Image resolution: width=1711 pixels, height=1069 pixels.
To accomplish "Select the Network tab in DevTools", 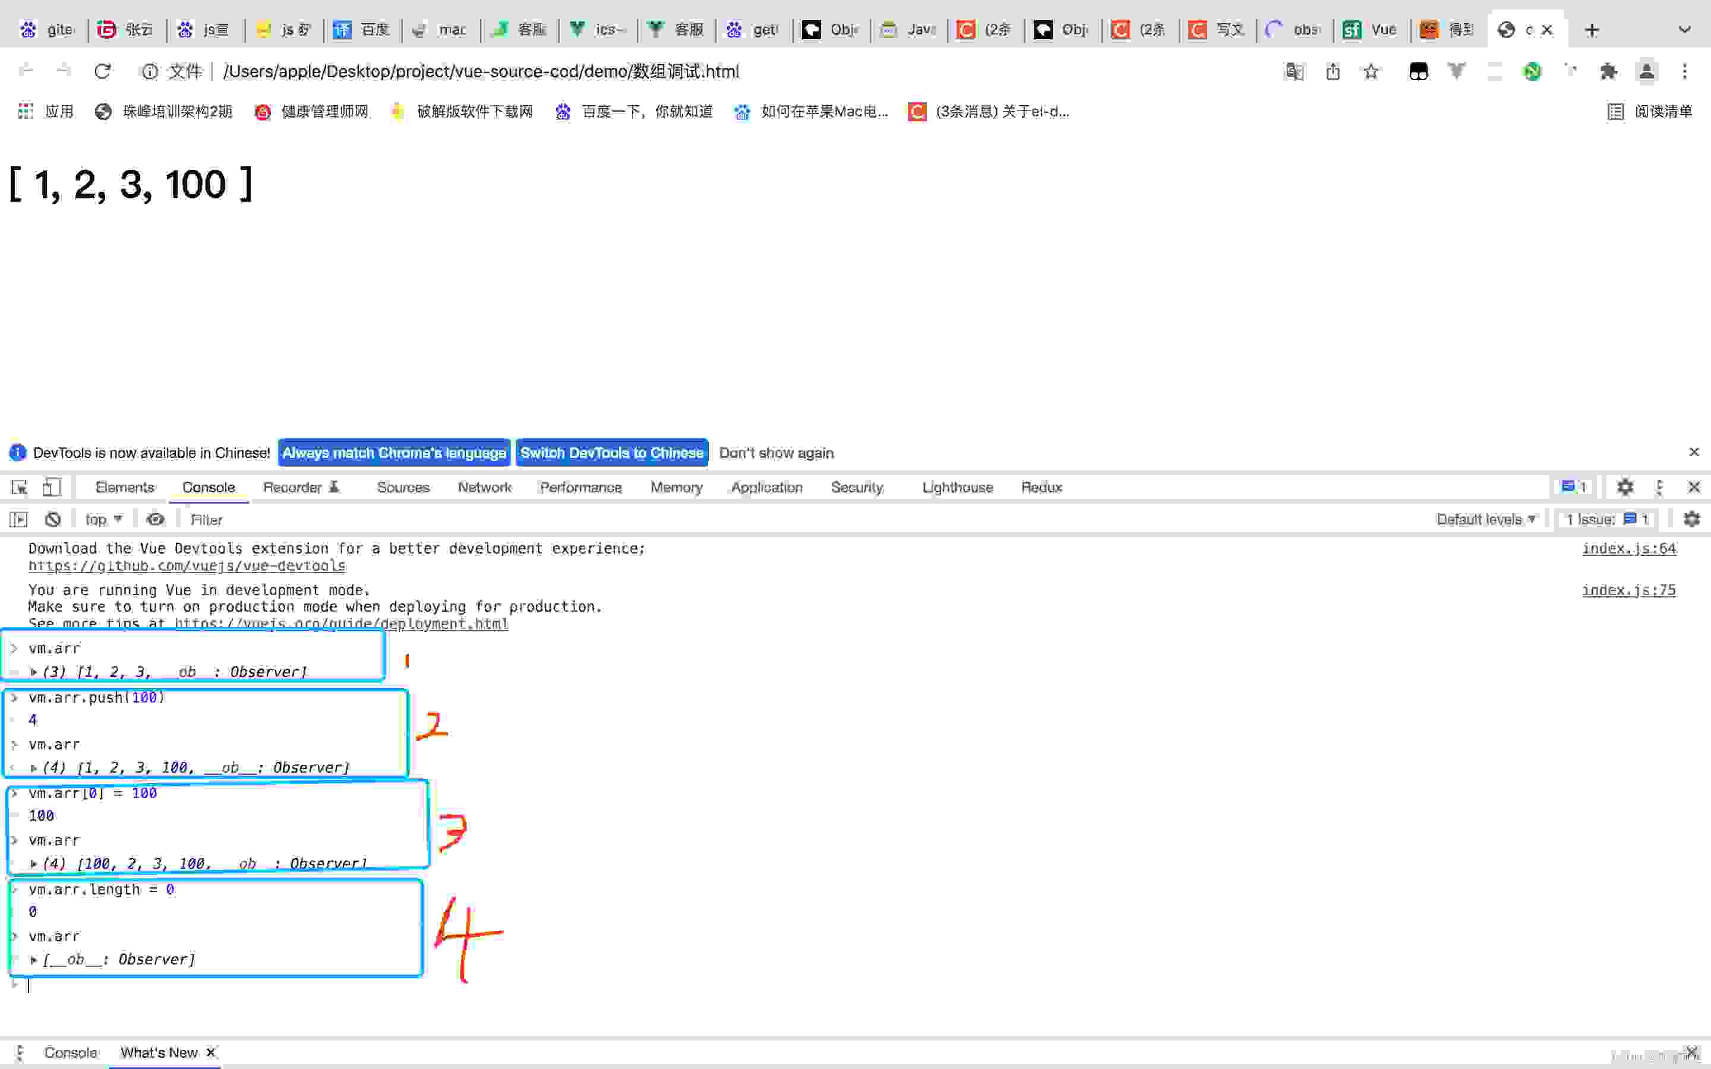I will pyautogui.click(x=484, y=486).
